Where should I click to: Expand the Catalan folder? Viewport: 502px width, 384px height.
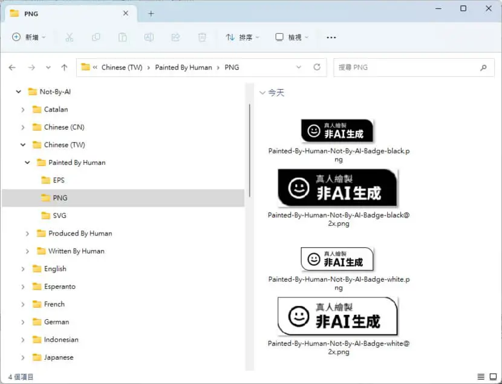tap(23, 110)
